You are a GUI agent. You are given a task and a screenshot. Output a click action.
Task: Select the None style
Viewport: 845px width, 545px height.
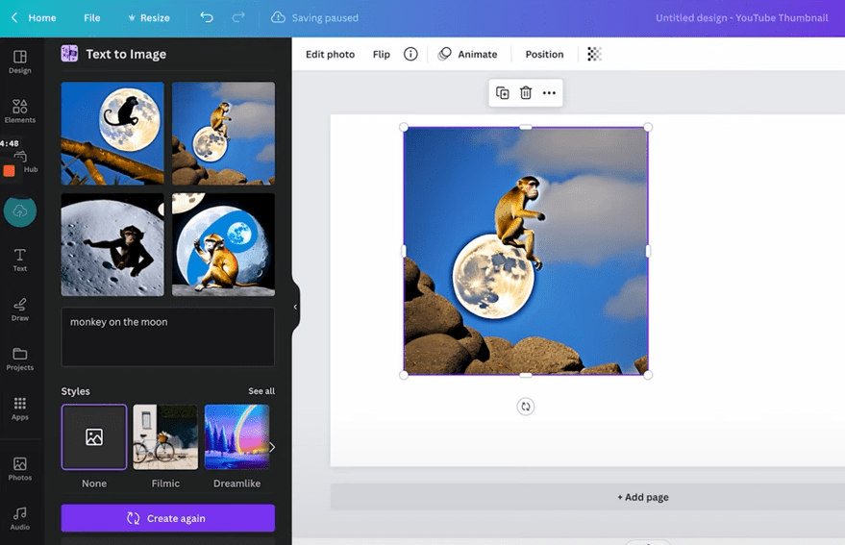(x=94, y=437)
